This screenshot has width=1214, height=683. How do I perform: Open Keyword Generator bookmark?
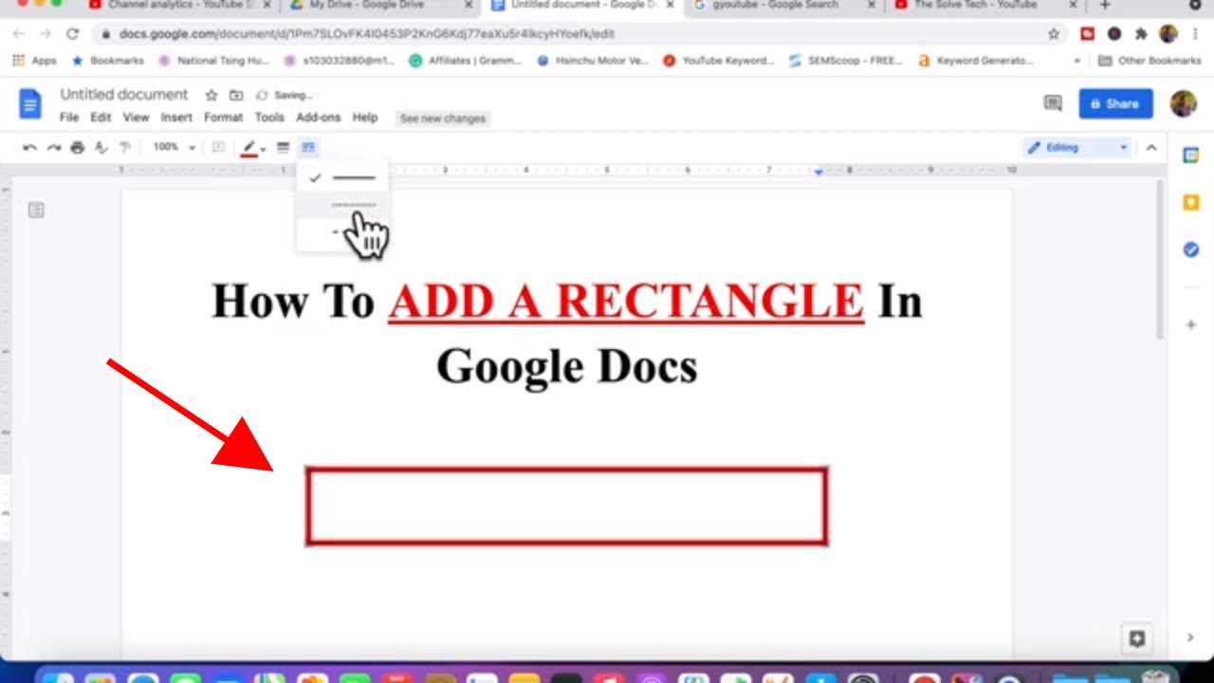(974, 61)
